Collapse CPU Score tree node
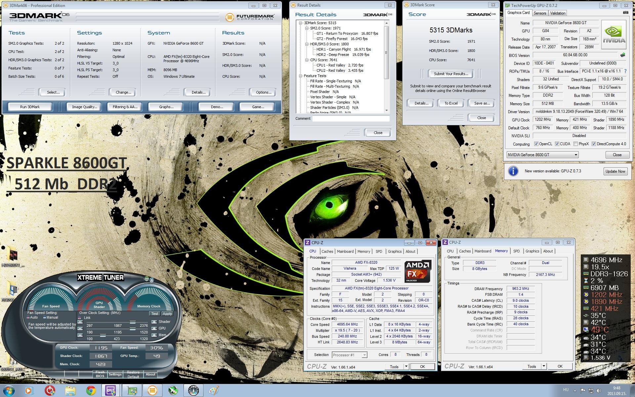 click(307, 60)
